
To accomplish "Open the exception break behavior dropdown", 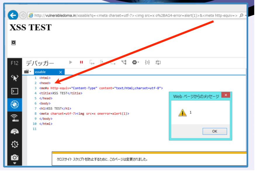I will point(136,62).
